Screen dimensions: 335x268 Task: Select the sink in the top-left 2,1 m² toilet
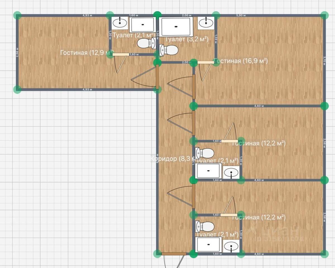point(120,23)
